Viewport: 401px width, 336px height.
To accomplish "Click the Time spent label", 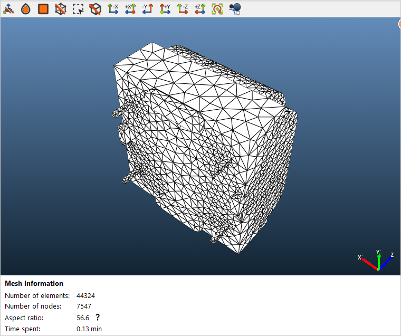I will [x=23, y=329].
